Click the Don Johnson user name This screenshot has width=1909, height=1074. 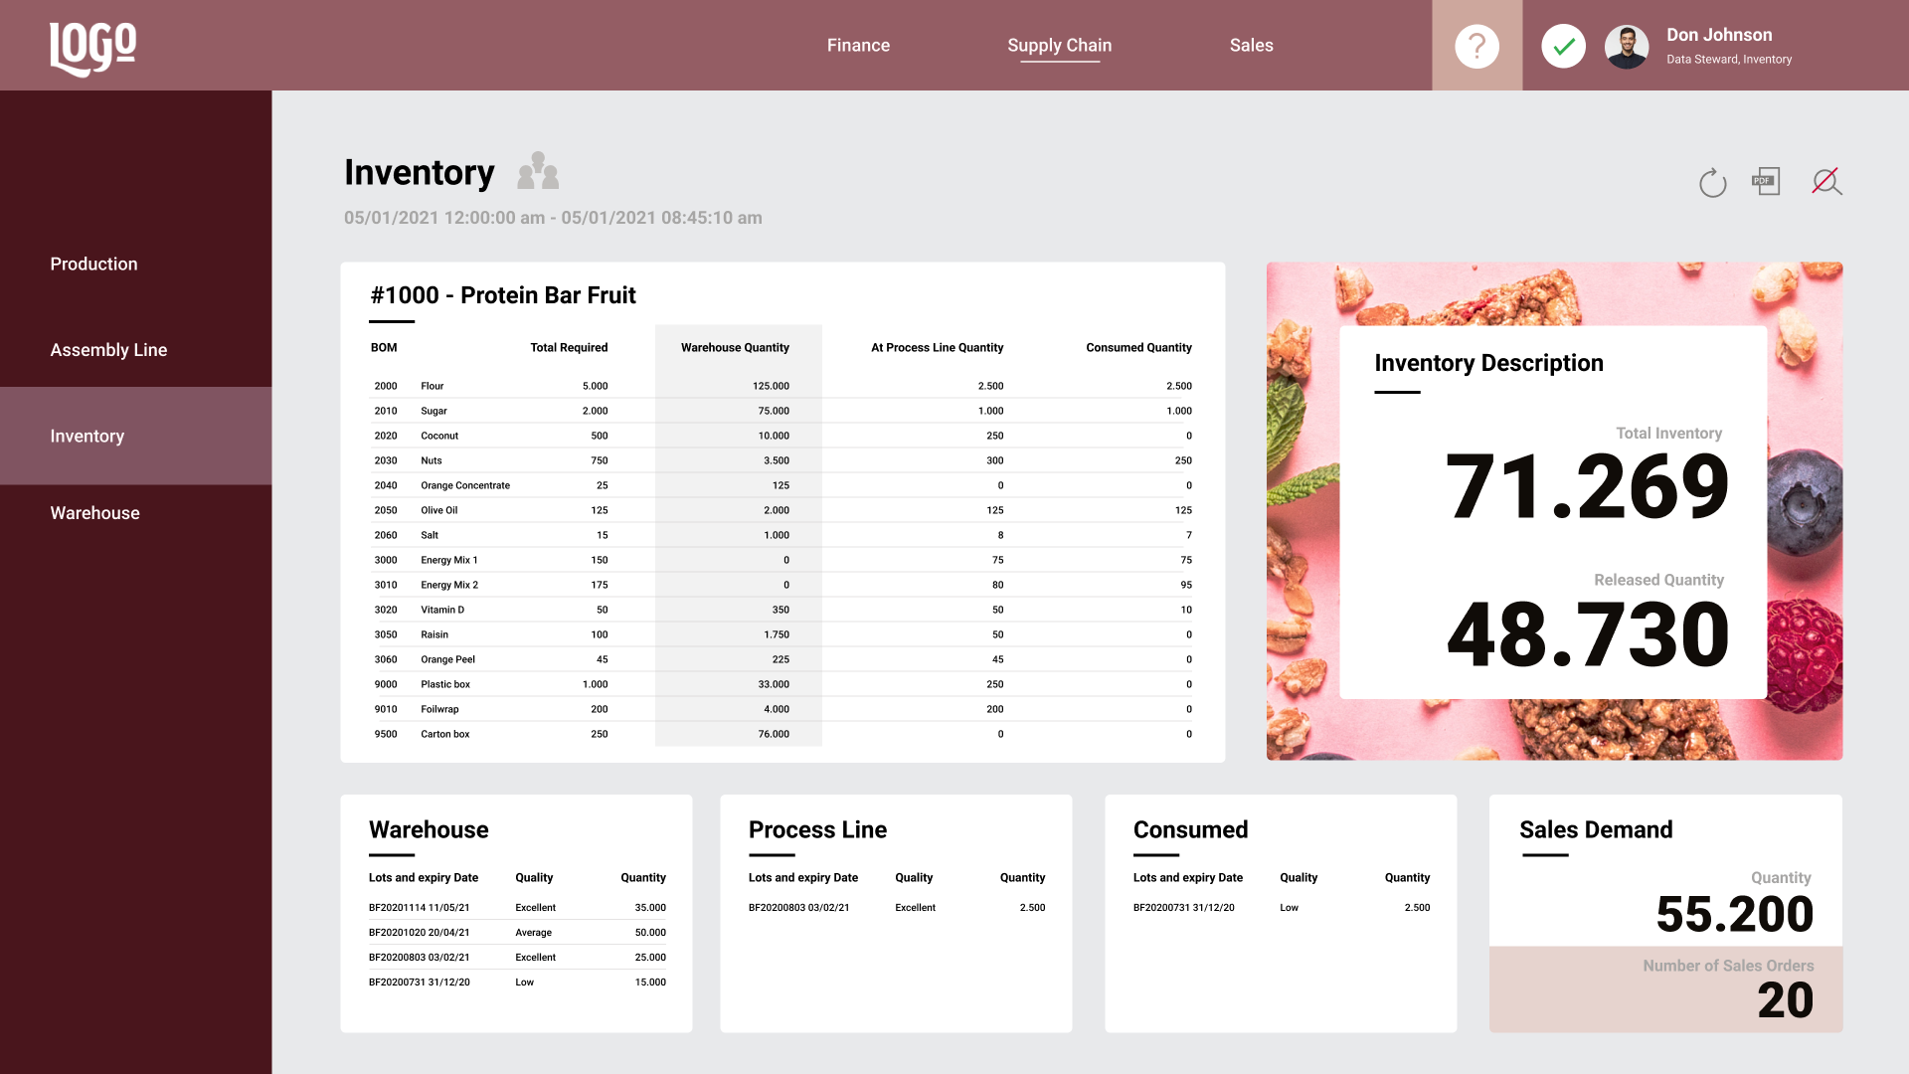coord(1719,35)
